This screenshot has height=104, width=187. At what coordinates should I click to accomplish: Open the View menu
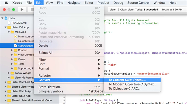pos(49,3)
